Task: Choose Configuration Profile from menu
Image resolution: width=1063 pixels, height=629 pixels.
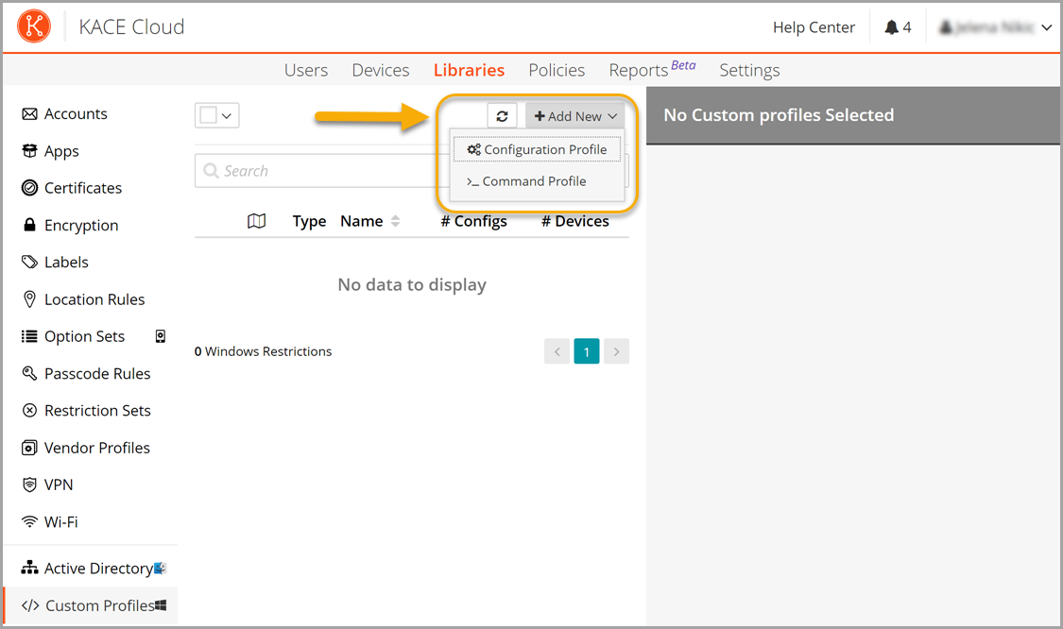Action: click(x=537, y=149)
